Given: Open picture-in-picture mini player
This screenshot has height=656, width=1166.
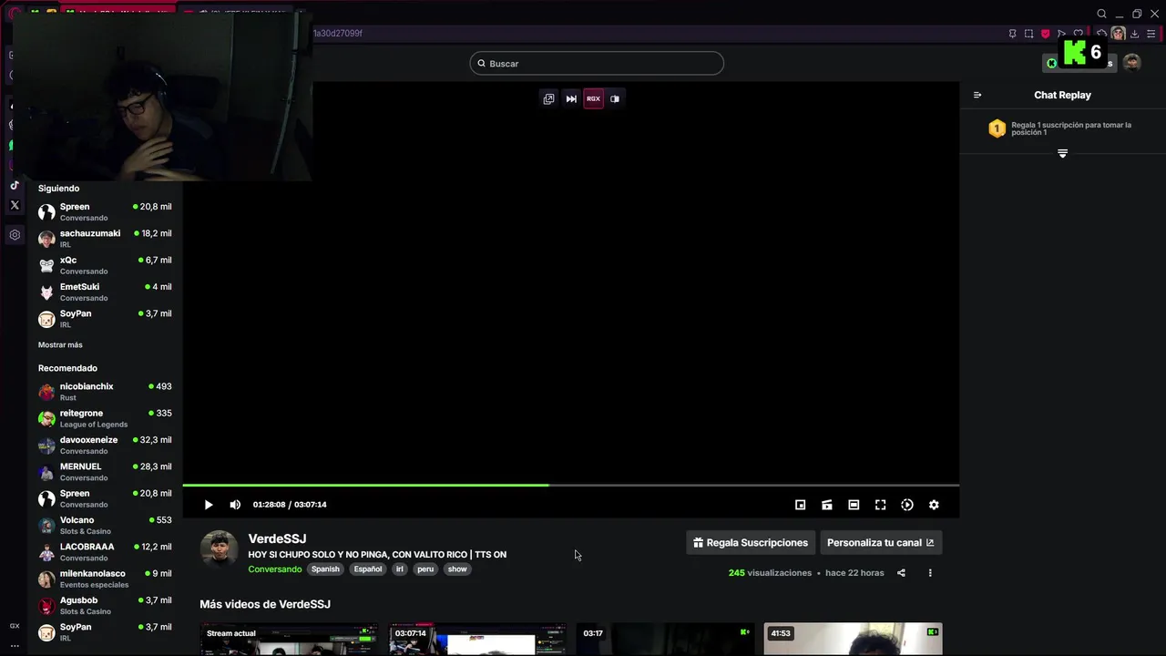Looking at the screenshot, I should coord(800,505).
